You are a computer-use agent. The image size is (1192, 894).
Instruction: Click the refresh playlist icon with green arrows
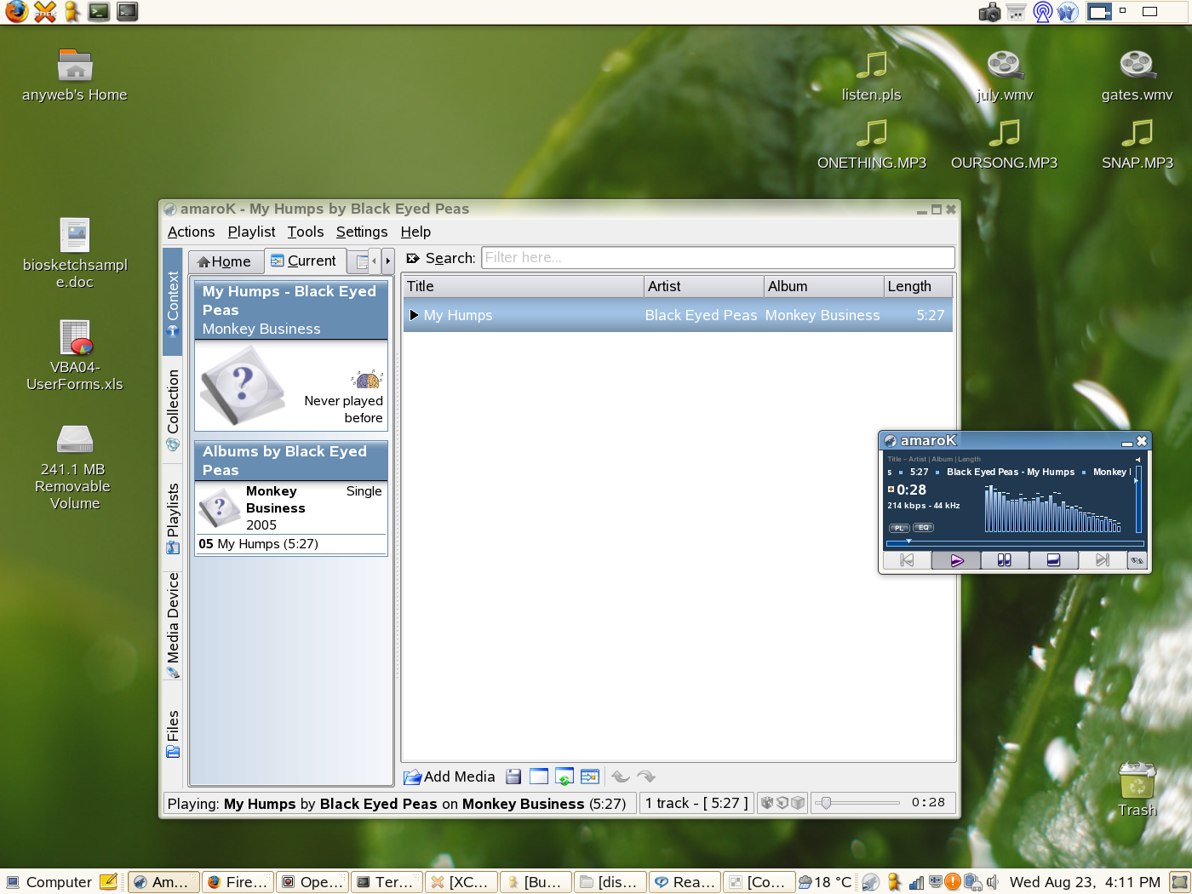point(564,777)
